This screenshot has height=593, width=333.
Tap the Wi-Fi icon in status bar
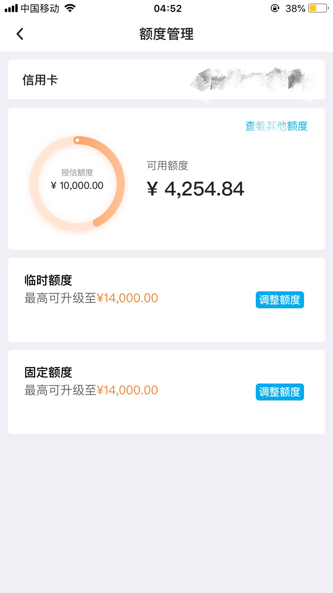[70, 8]
